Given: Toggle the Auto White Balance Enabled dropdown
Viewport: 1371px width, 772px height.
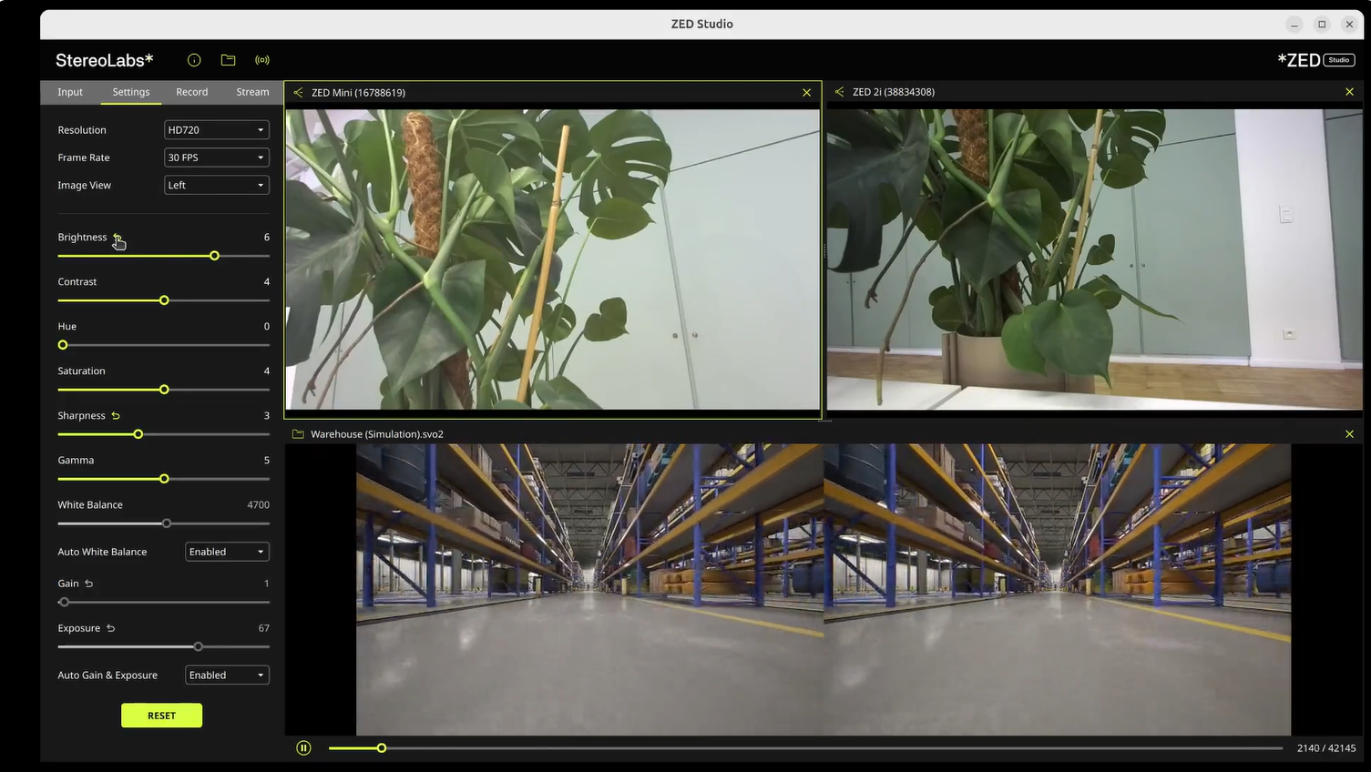Looking at the screenshot, I should click(x=228, y=552).
